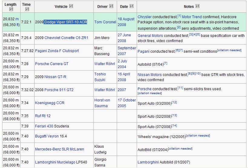Screen dimensions: 248x168
Task: Click citation needed in Mercedes SLR row
Action: [x=180, y=149]
